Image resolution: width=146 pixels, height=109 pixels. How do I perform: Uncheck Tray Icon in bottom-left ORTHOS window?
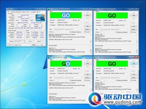pos(87,80)
